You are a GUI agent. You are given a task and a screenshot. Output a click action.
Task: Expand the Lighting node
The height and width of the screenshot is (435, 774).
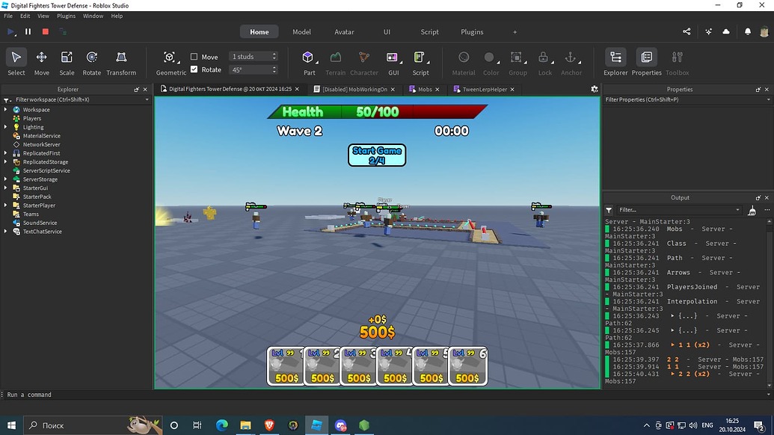(x=5, y=127)
